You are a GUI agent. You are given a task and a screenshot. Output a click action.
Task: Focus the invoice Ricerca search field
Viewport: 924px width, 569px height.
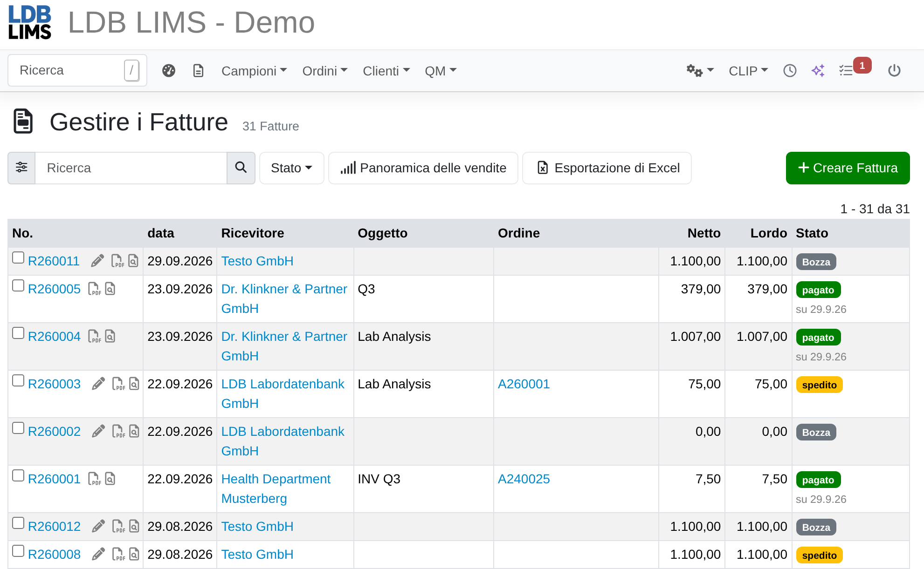131,168
